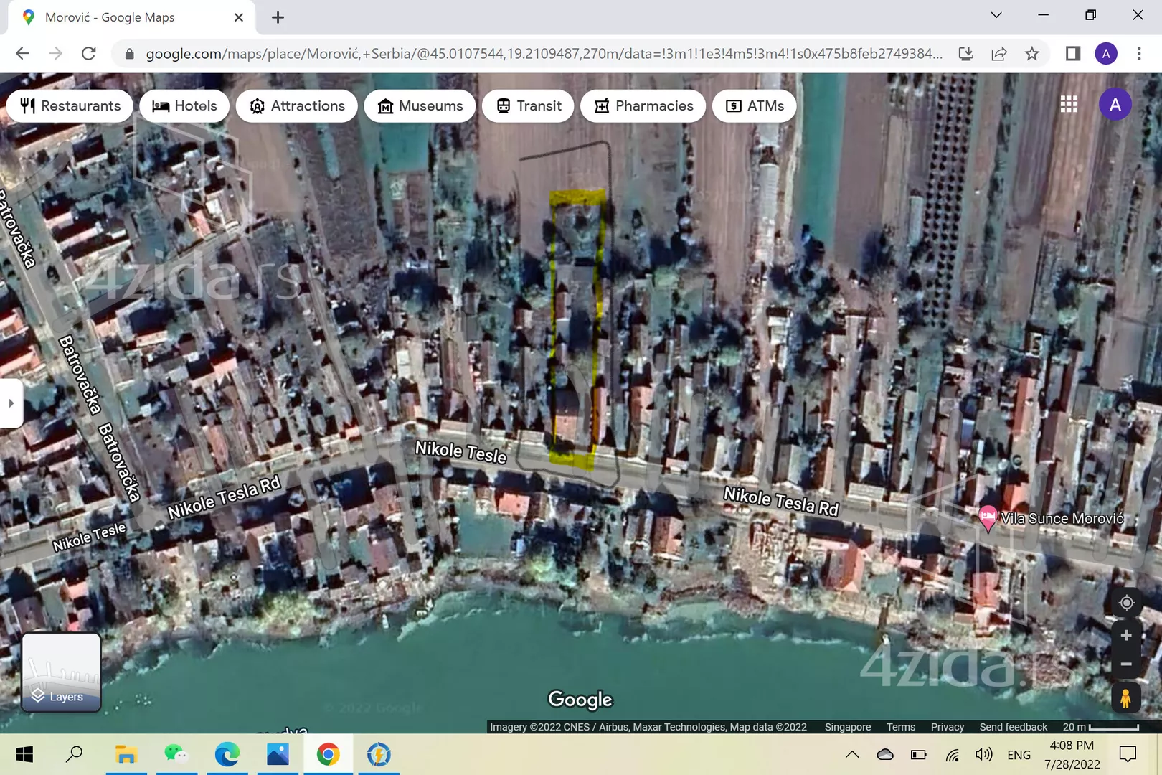Reload the Google Maps page
The height and width of the screenshot is (775, 1162).
(89, 54)
